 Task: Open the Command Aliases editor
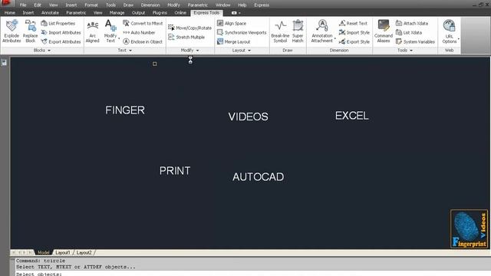[x=384, y=31]
